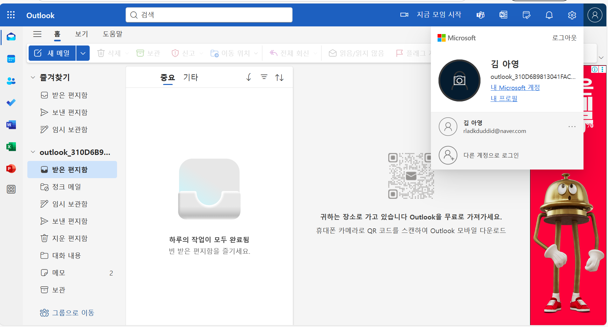Open Mail in the left app rail

(11, 37)
